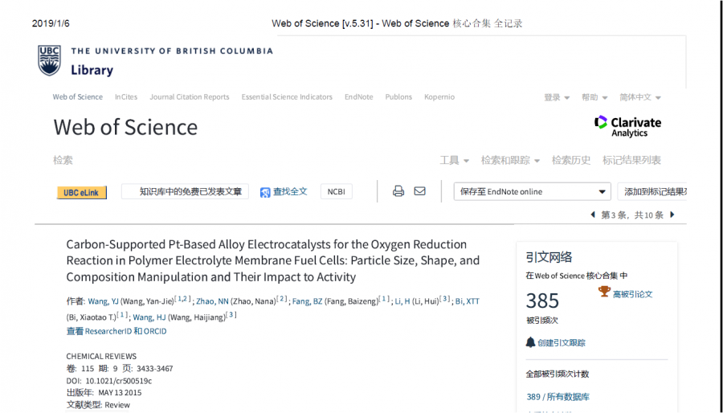Switch to the InCites tab
723x413 pixels.
tap(126, 97)
